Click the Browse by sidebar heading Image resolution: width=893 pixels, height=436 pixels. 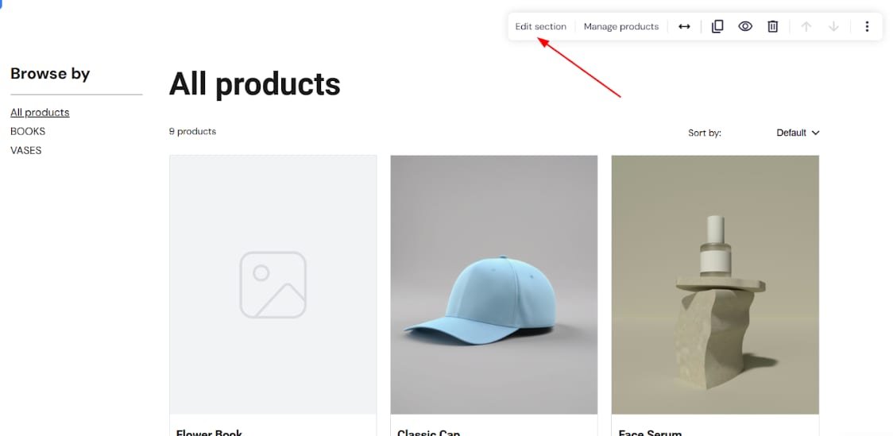(50, 74)
